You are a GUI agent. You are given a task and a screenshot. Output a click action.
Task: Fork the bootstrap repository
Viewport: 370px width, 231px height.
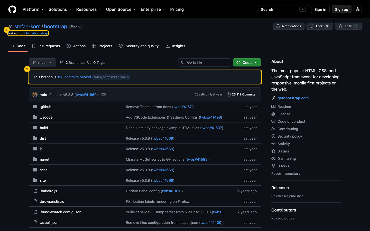(320, 26)
